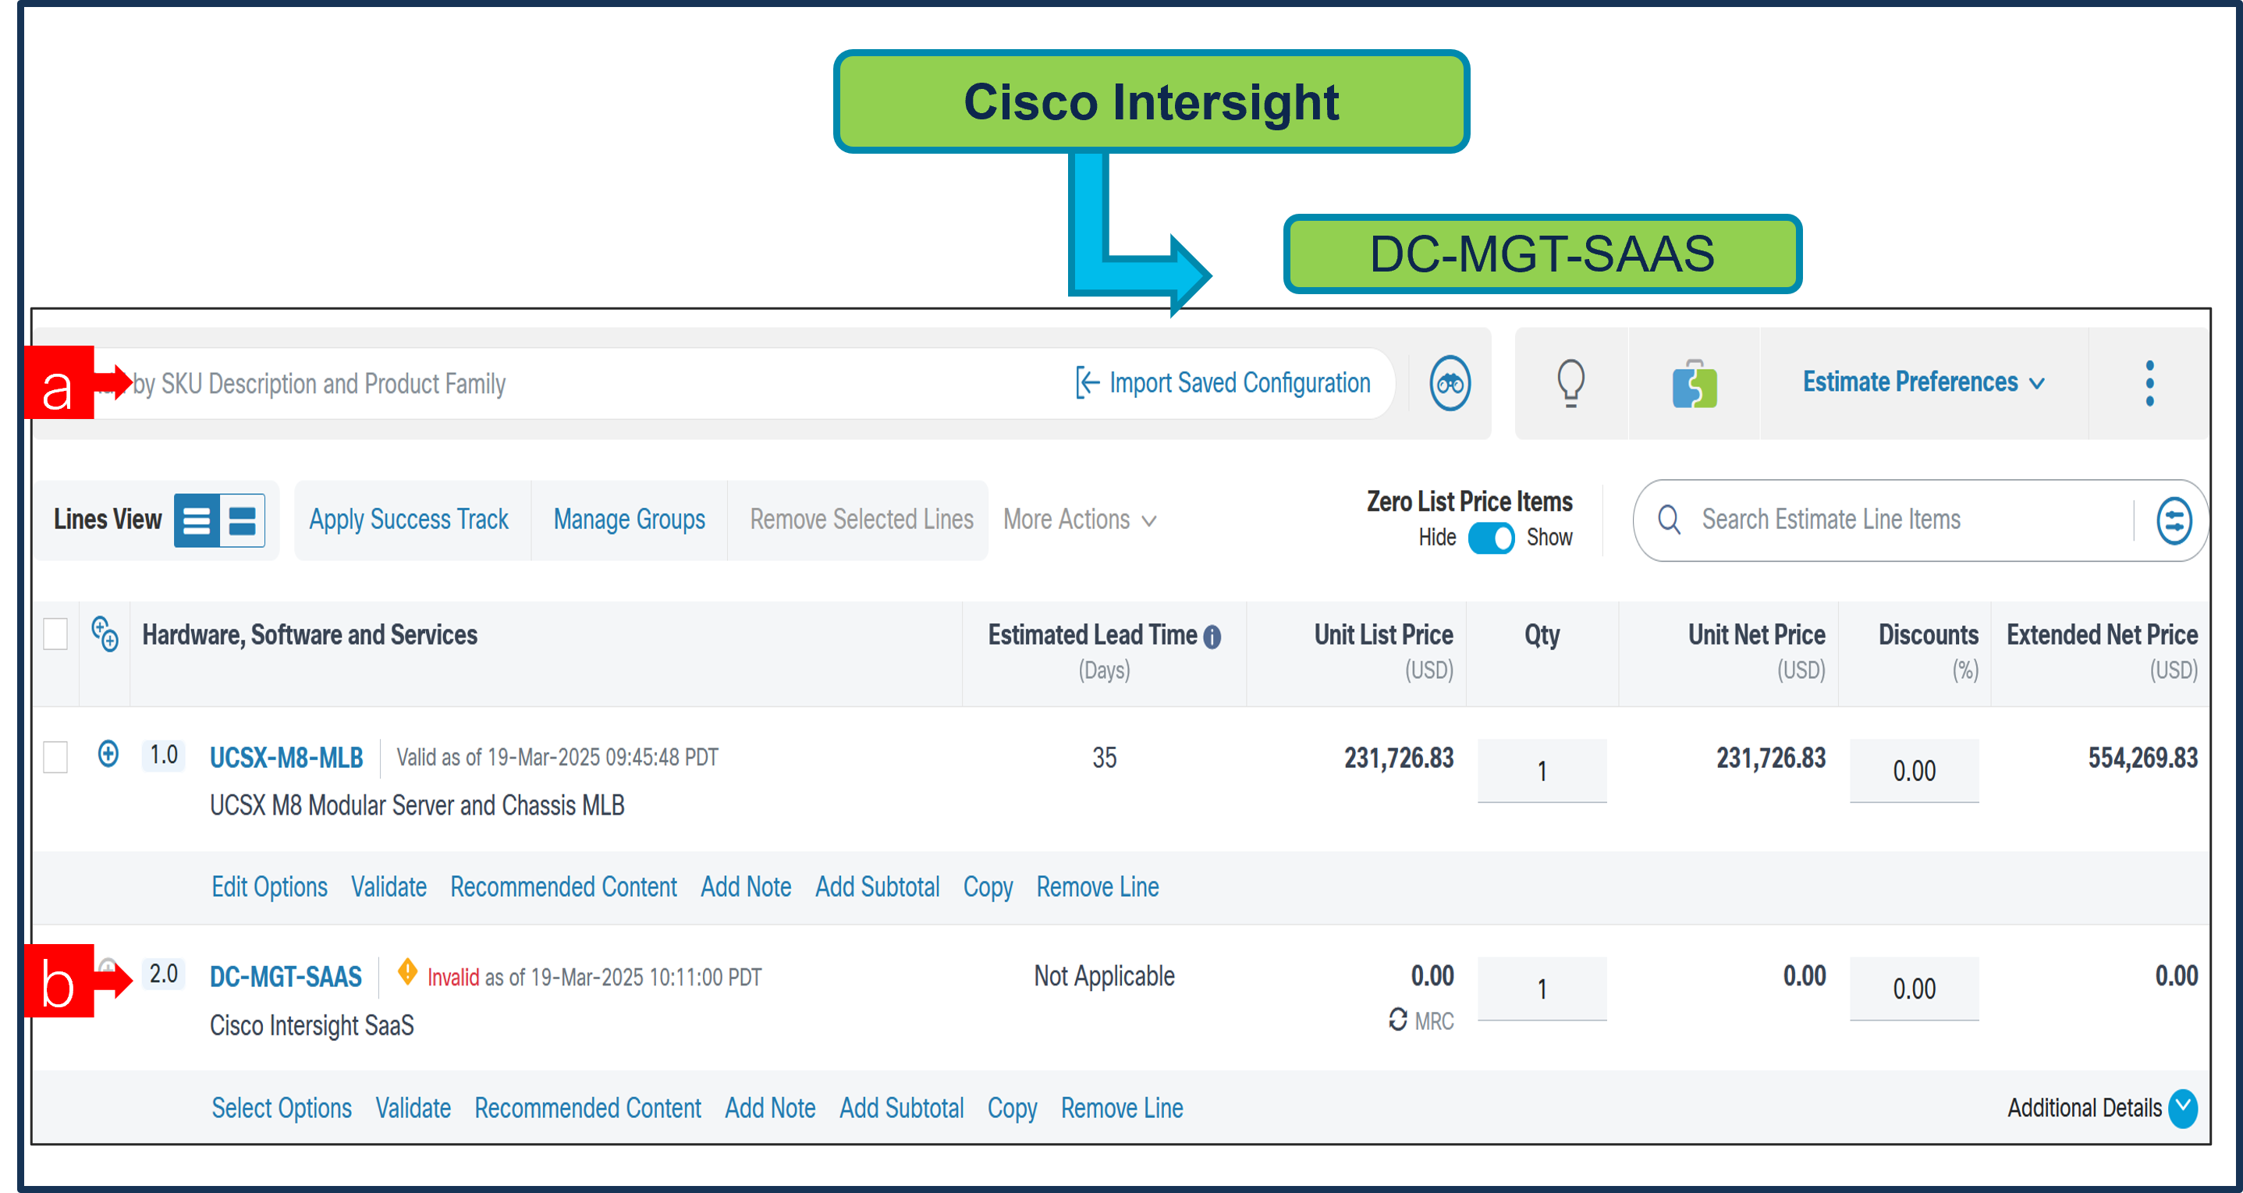This screenshot has height=1193, width=2243.
Task: Click the blue-green puzzle piece icon
Action: tap(1693, 383)
